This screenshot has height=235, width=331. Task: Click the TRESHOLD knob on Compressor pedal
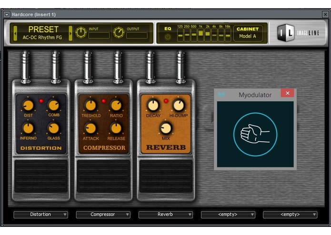coord(91,106)
